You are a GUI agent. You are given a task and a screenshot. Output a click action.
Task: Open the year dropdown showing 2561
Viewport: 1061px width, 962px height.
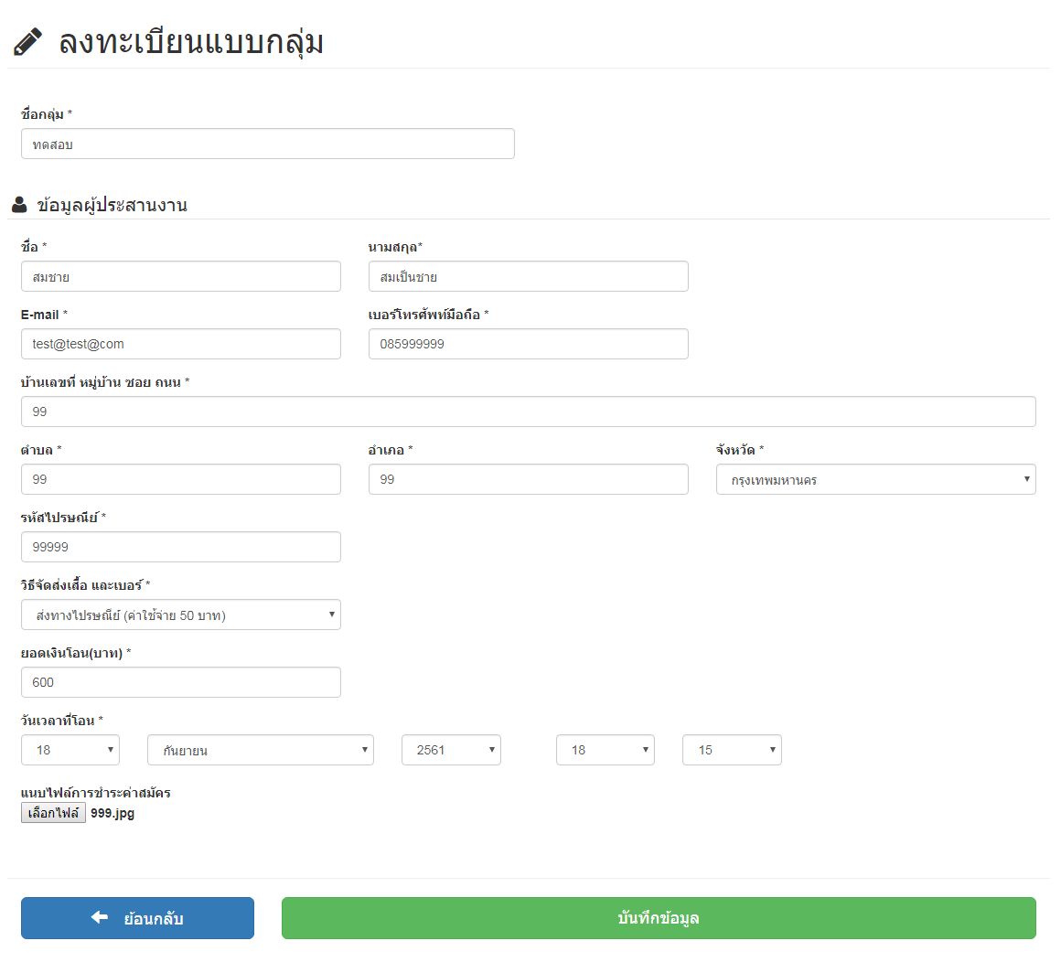coord(451,750)
